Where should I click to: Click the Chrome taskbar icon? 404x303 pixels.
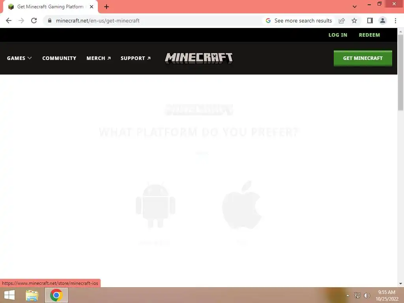[56, 295]
